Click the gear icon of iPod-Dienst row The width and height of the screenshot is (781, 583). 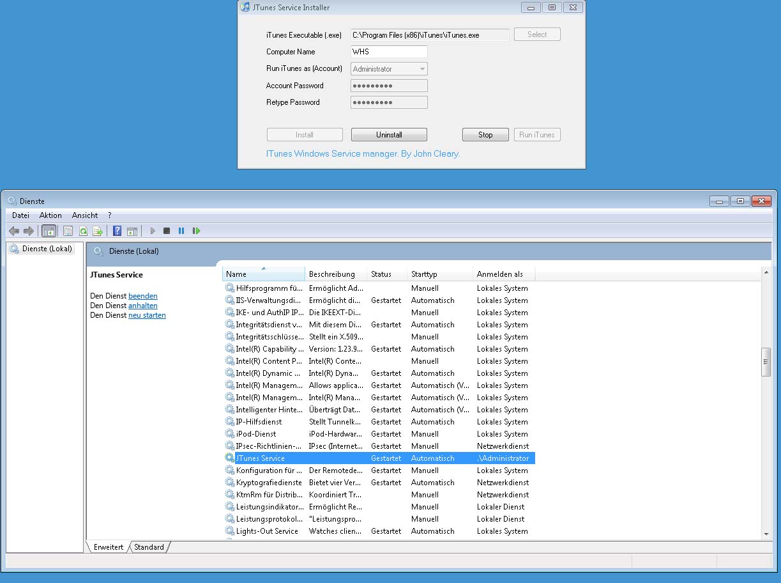(x=230, y=433)
